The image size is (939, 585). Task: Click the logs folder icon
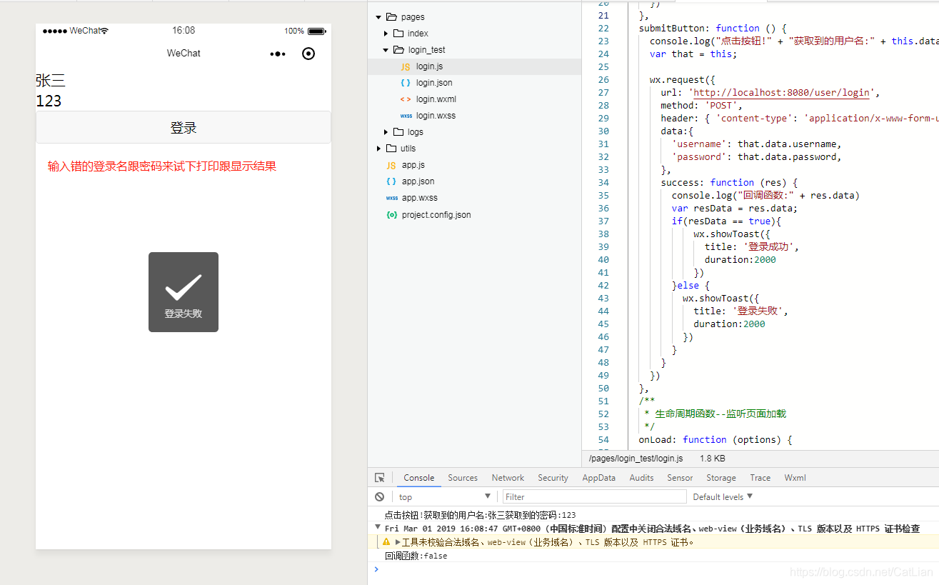[398, 131]
